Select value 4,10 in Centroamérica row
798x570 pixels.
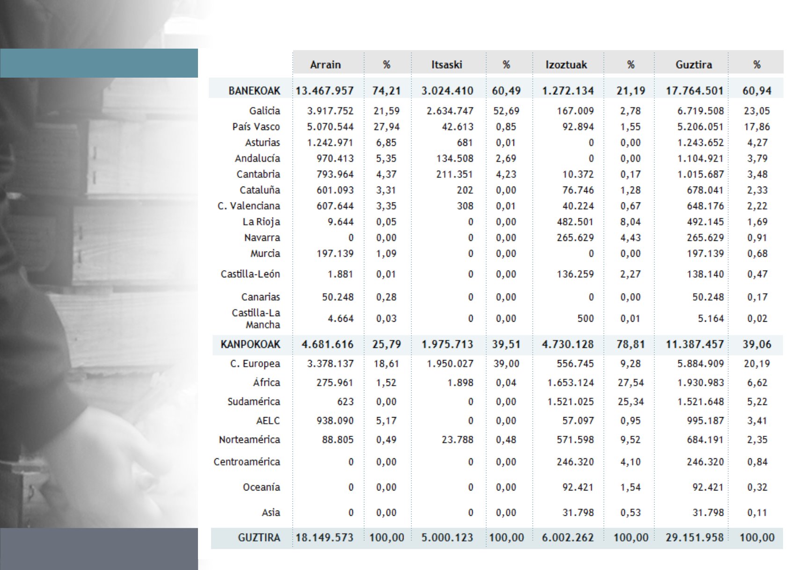(x=630, y=462)
